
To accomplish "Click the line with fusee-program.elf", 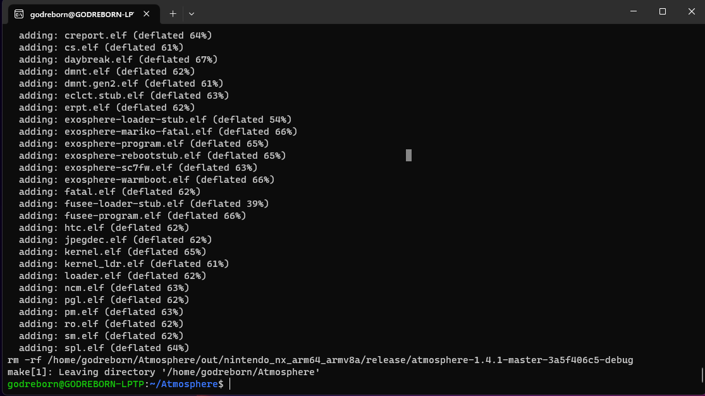I will coord(132,216).
